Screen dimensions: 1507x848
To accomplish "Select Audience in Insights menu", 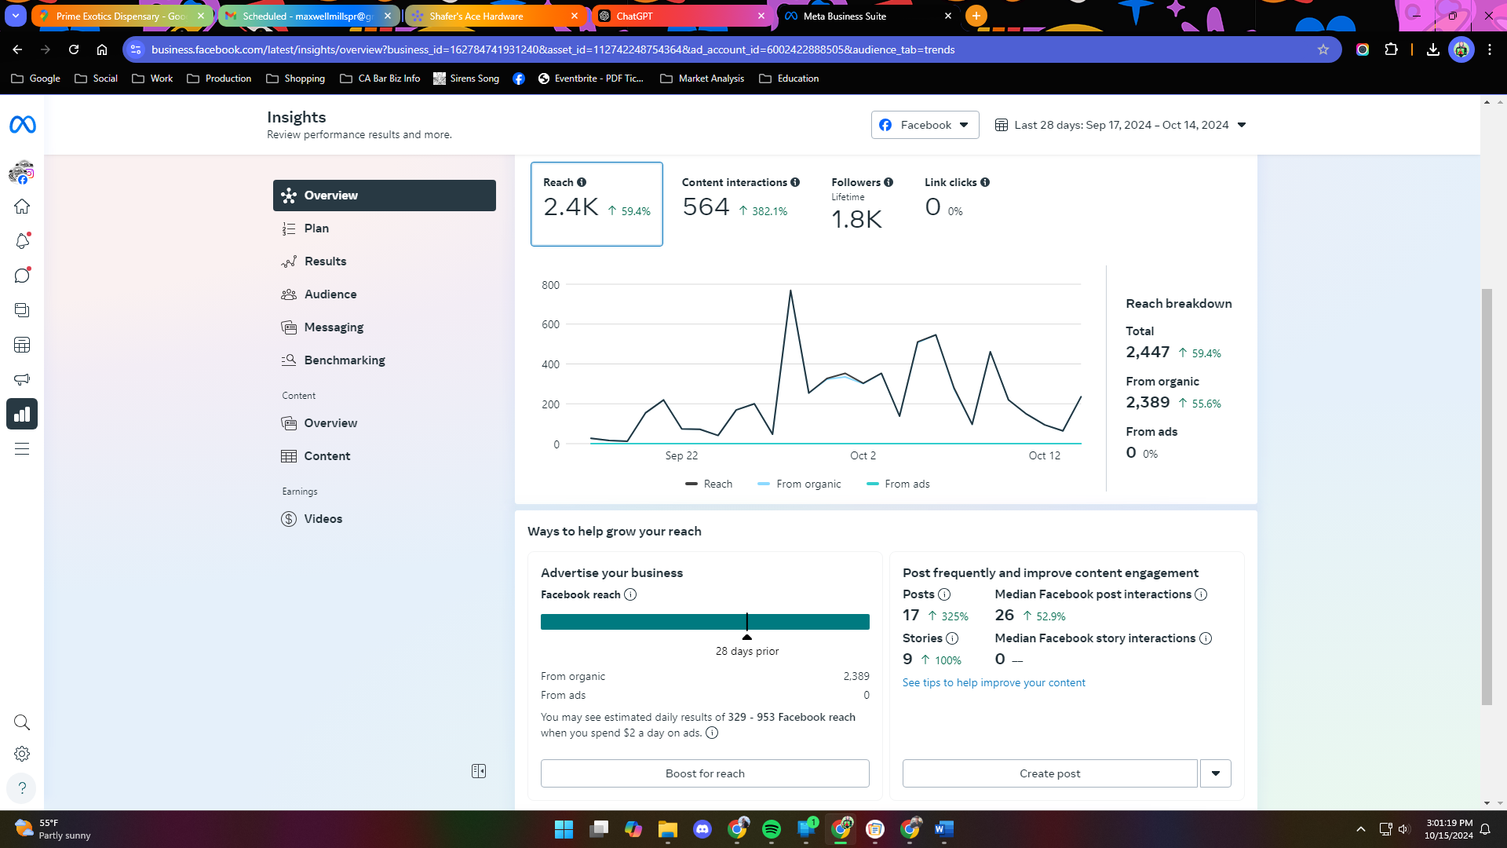I will (330, 294).
